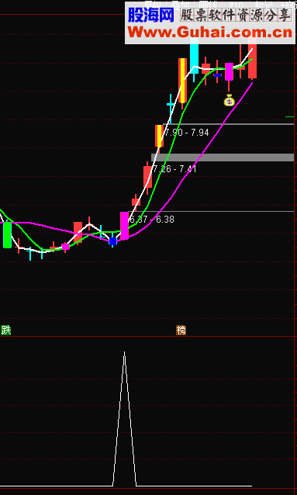The image size is (297, 495).
Task: Click the 6.37 - 6.38 gap label
Action: (151, 220)
